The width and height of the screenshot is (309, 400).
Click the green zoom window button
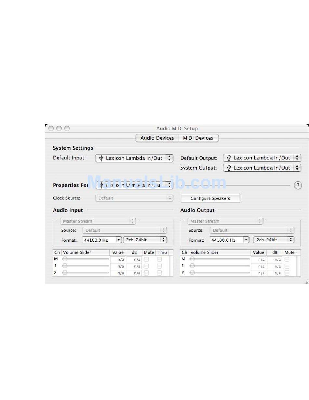coord(67,128)
